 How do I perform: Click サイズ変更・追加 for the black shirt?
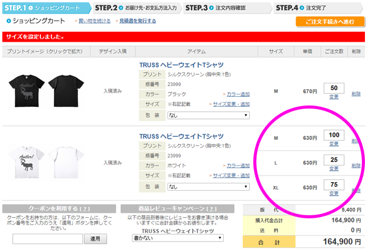click(231, 104)
